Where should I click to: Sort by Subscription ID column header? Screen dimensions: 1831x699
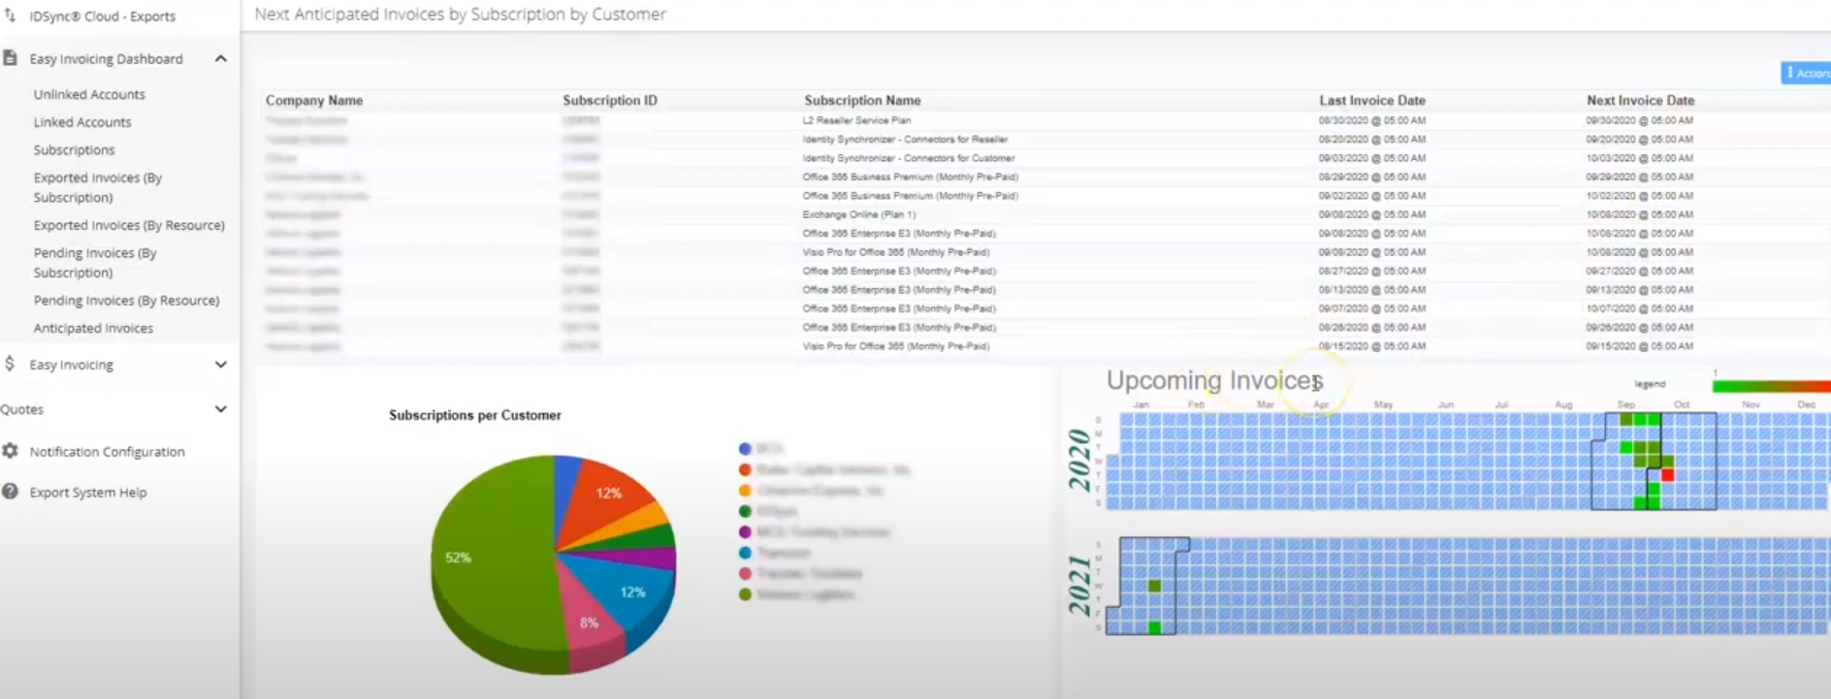pyautogui.click(x=610, y=100)
